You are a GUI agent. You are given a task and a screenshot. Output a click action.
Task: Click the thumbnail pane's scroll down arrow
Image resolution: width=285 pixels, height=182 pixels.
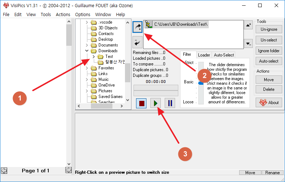[x=69, y=164]
